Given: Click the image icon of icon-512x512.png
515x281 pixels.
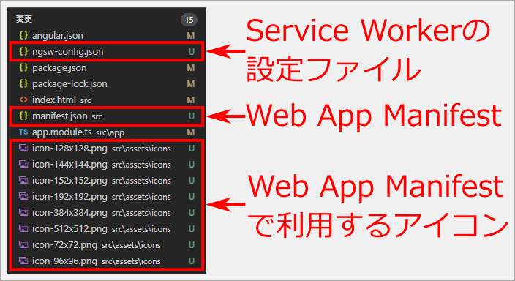Looking at the screenshot, I should click(x=23, y=229).
